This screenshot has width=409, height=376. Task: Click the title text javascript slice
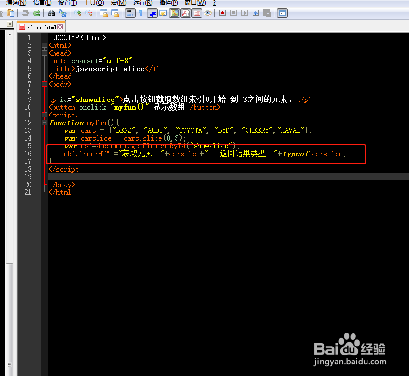point(110,69)
